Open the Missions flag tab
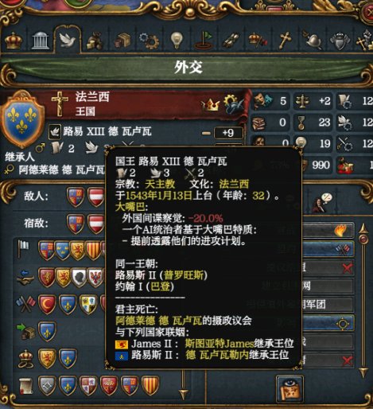Screen dimensions: 373x409 204,41
